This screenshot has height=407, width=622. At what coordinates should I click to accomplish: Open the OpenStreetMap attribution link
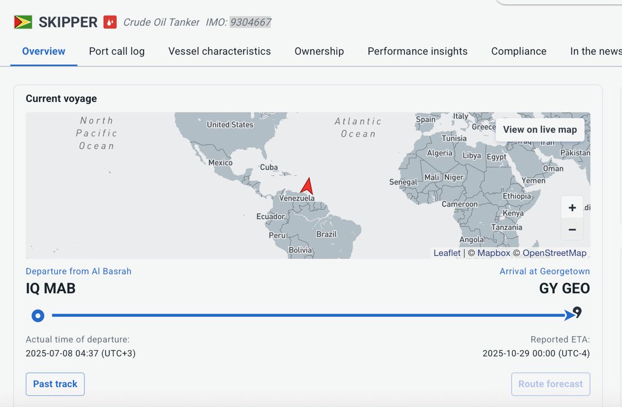coord(555,253)
